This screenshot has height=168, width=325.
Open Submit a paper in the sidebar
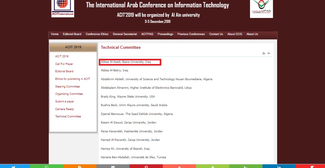64,102
